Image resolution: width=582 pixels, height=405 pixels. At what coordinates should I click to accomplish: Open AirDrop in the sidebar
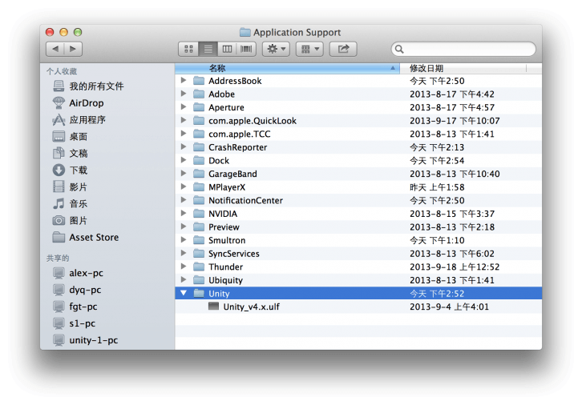86,103
